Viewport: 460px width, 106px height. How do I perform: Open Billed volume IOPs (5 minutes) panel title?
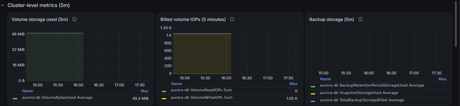[x=193, y=19]
